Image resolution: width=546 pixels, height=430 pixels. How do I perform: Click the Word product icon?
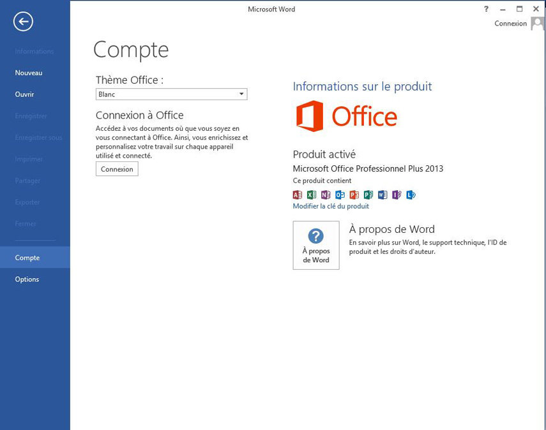point(383,195)
